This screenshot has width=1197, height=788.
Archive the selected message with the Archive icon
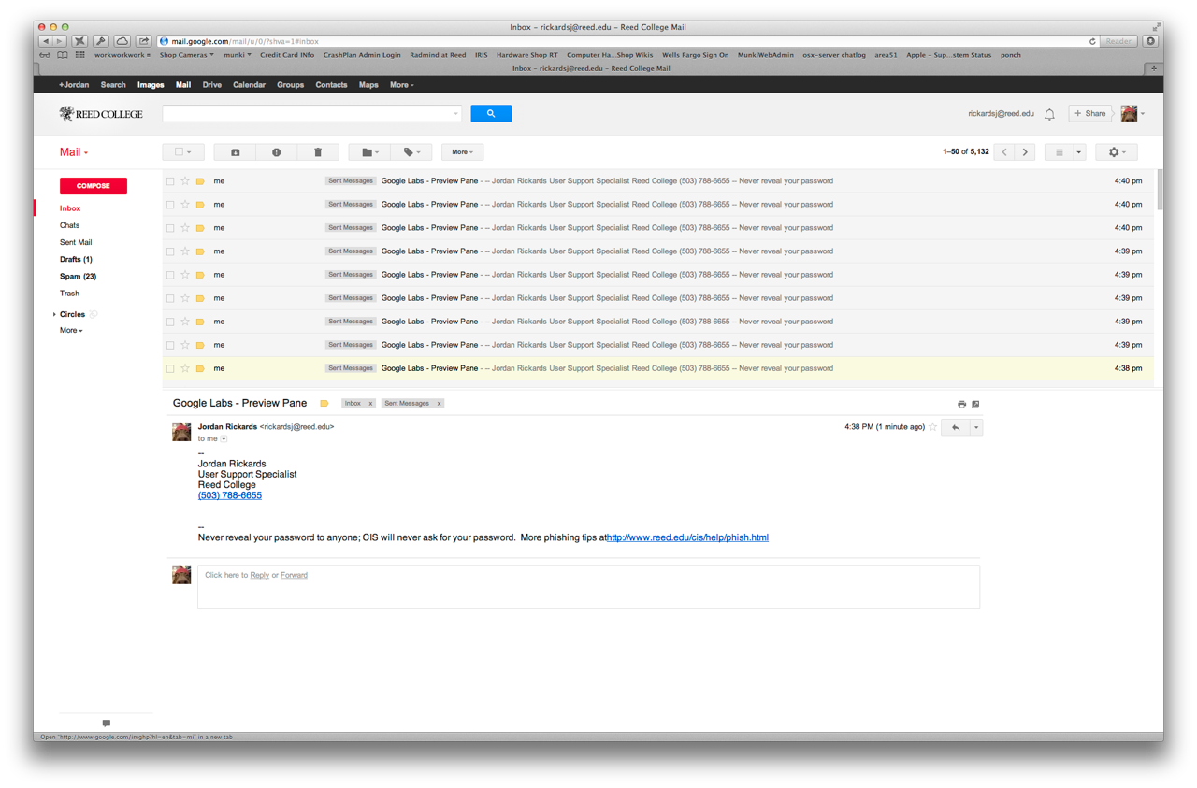(235, 152)
